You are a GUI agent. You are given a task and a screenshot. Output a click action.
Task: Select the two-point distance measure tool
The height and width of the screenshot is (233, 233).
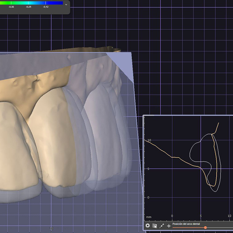point(162,226)
